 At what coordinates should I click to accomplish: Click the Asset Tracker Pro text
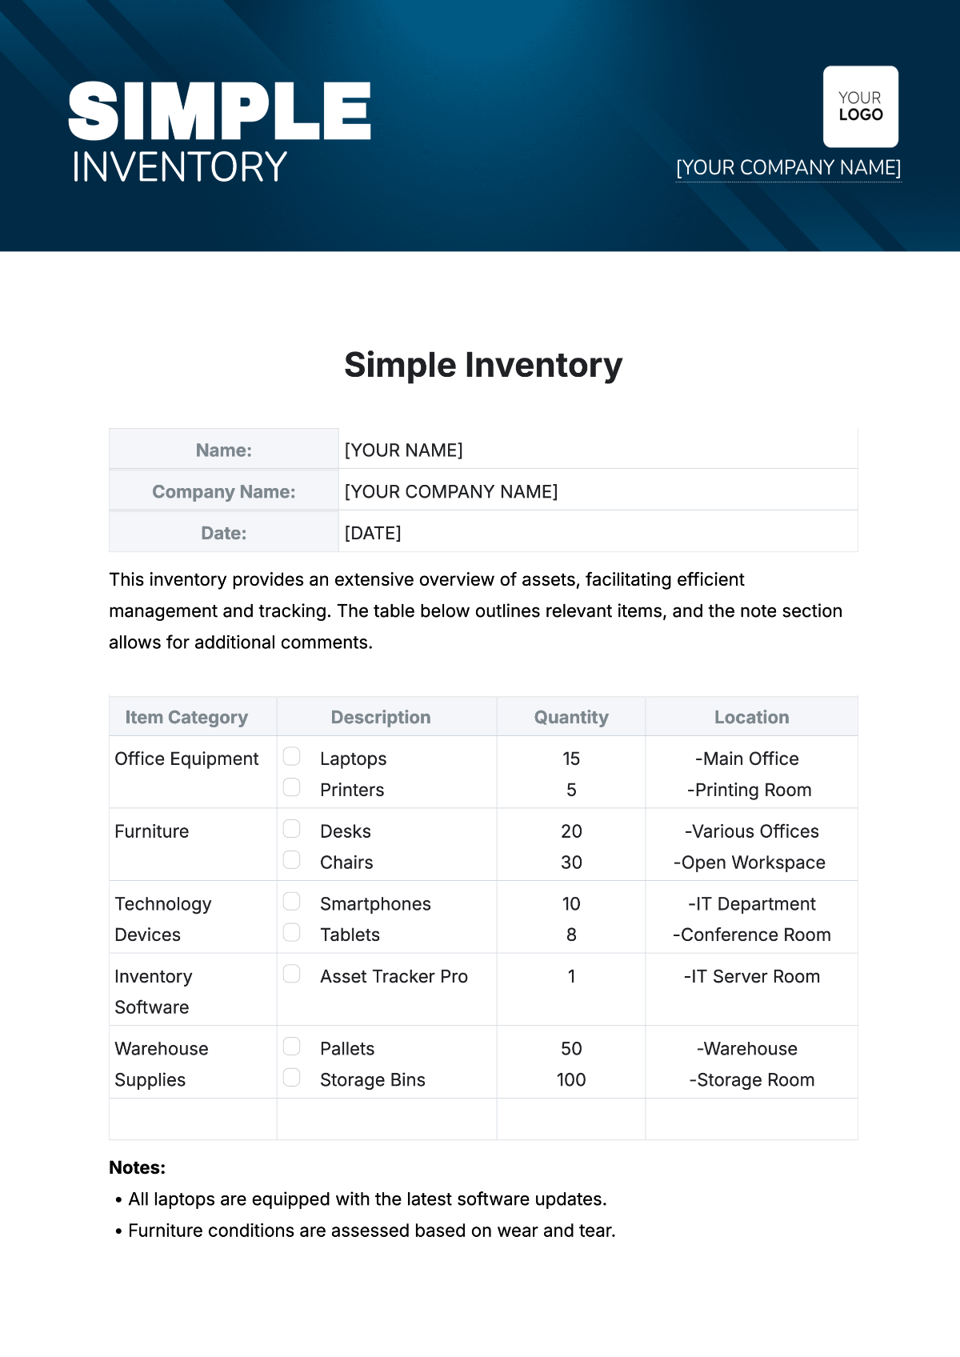(x=394, y=976)
